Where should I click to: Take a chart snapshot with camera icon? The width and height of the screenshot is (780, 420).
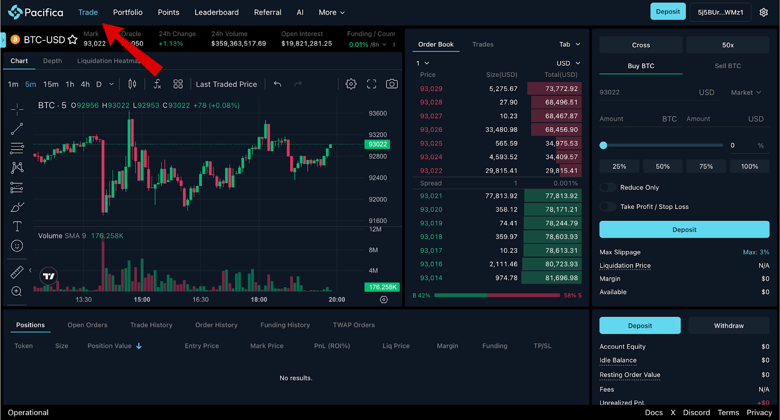click(391, 84)
